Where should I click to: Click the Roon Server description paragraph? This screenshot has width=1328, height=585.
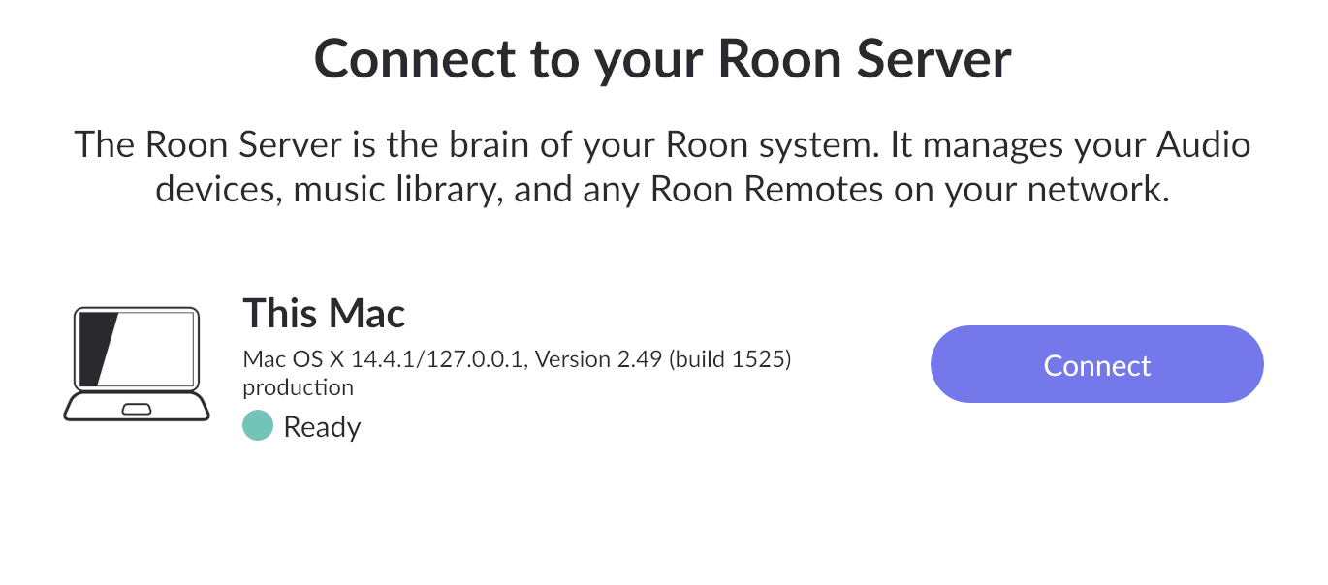click(663, 167)
